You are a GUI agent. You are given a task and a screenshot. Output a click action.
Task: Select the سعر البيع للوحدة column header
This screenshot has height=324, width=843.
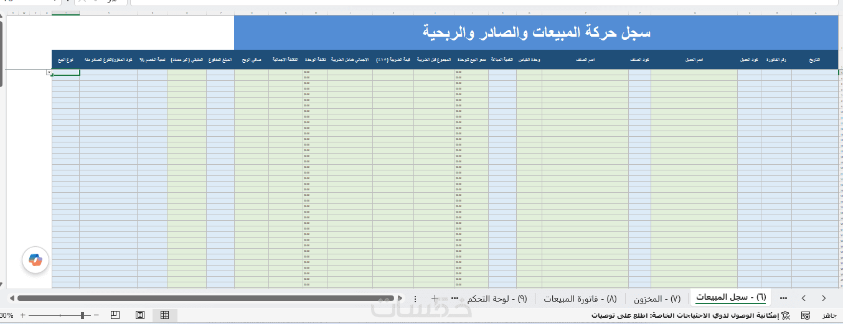471,60
